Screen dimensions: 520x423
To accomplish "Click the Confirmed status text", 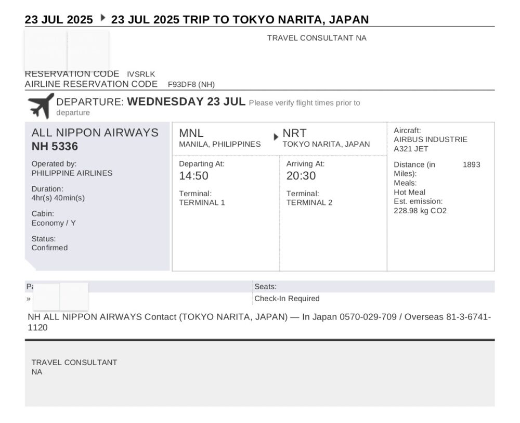I will tap(49, 248).
